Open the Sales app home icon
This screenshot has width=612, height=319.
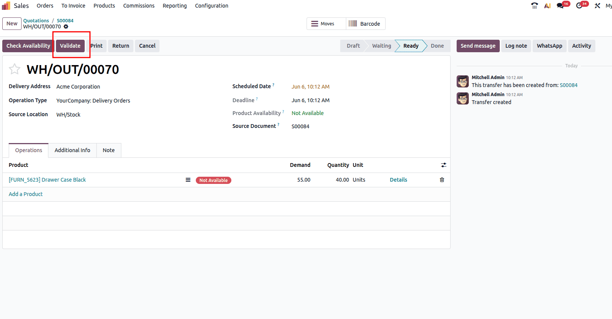click(6, 6)
